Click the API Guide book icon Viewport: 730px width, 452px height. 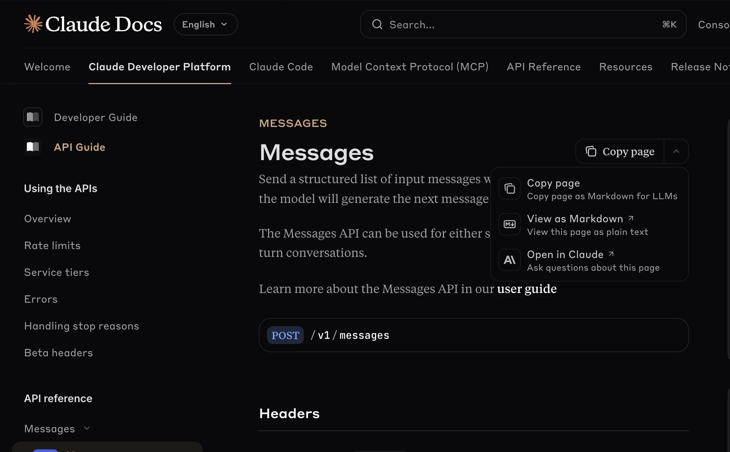point(33,147)
